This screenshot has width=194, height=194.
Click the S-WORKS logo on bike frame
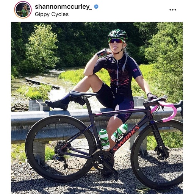(126, 138)
